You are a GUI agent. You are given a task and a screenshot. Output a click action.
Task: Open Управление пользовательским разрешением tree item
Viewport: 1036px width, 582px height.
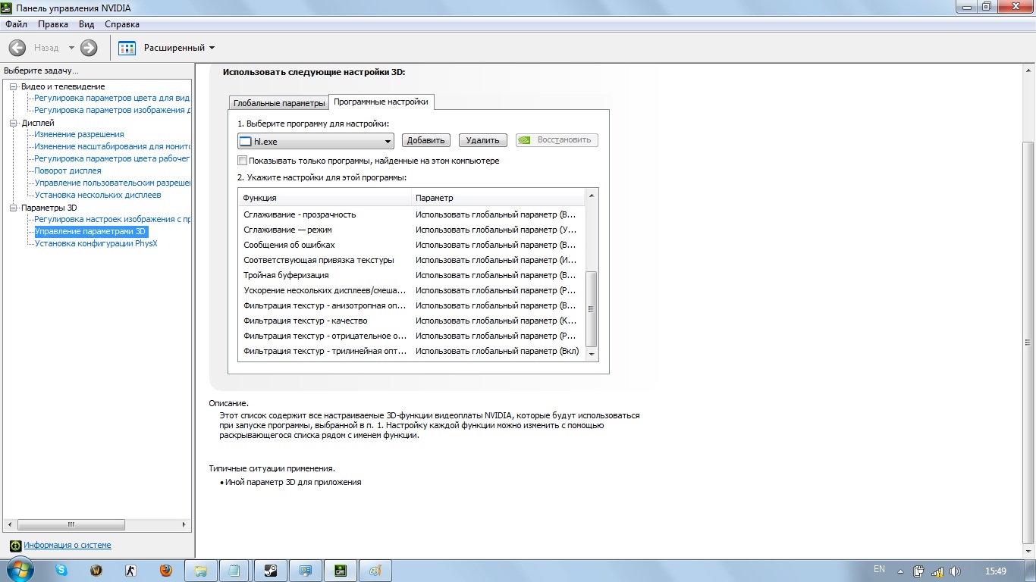112,183
